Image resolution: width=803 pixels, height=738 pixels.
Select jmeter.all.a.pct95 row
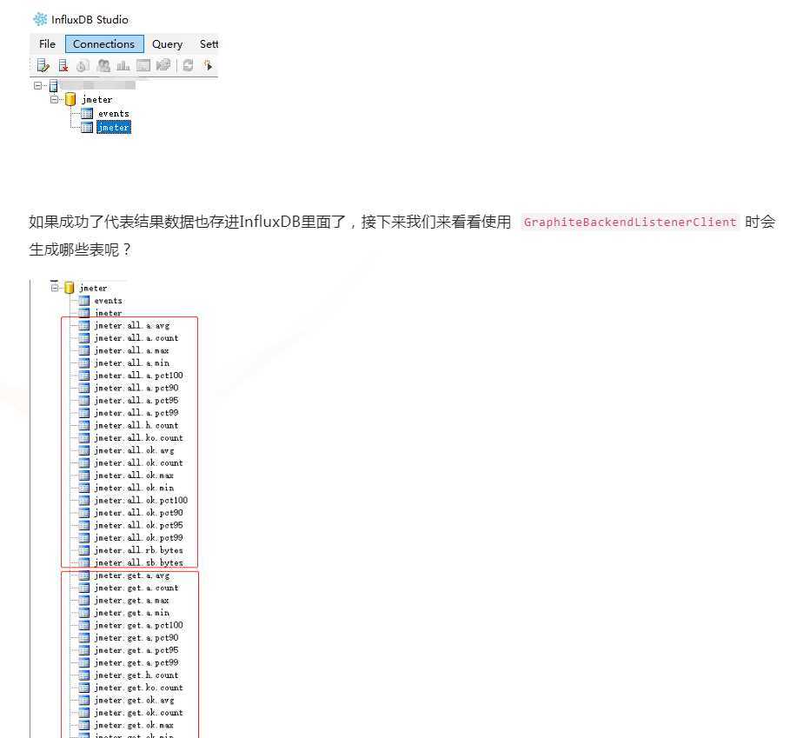click(x=136, y=401)
